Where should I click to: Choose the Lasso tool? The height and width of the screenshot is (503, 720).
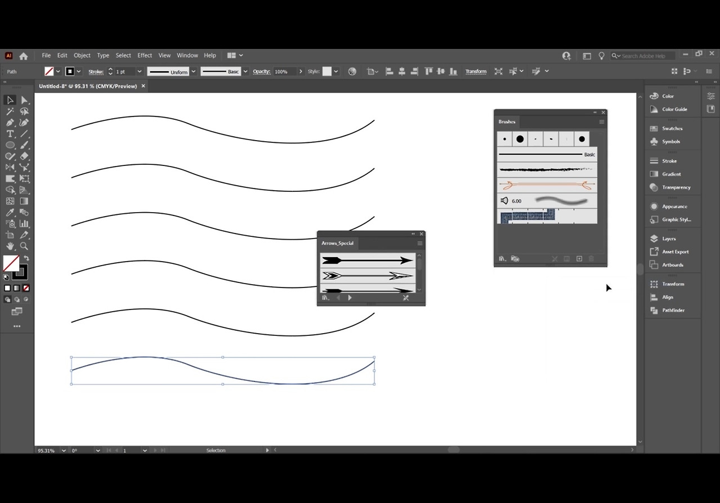tap(24, 111)
